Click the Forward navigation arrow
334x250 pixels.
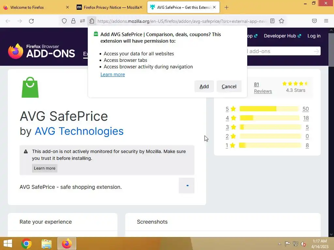[x=20, y=21]
